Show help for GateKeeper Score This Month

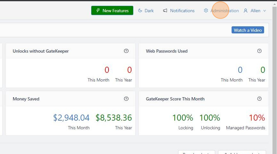(x=259, y=99)
